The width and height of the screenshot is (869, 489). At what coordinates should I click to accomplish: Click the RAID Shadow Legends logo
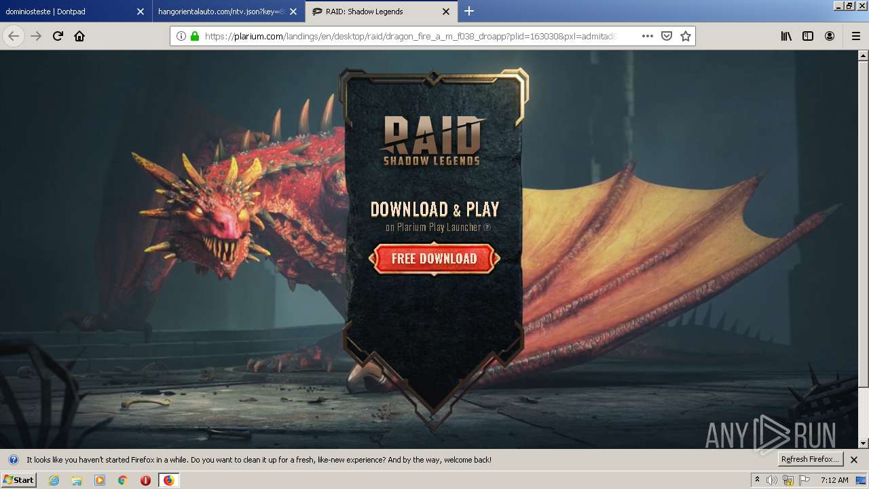tap(432, 141)
